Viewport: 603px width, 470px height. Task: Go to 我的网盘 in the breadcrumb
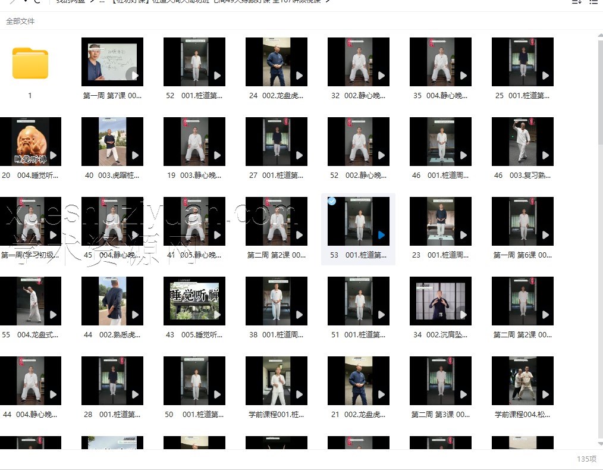coord(71,2)
